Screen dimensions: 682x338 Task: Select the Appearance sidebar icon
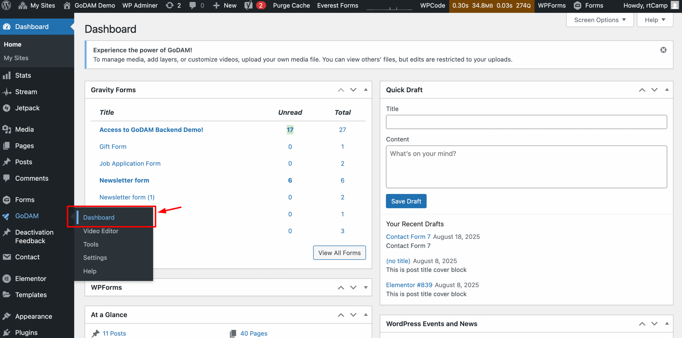pyautogui.click(x=7, y=316)
